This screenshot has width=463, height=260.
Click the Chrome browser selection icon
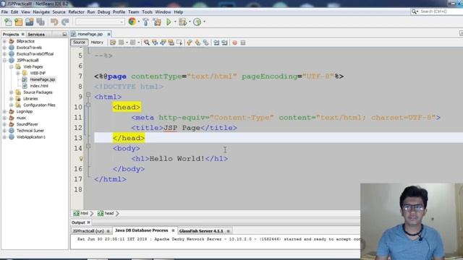pyautogui.click(x=132, y=22)
